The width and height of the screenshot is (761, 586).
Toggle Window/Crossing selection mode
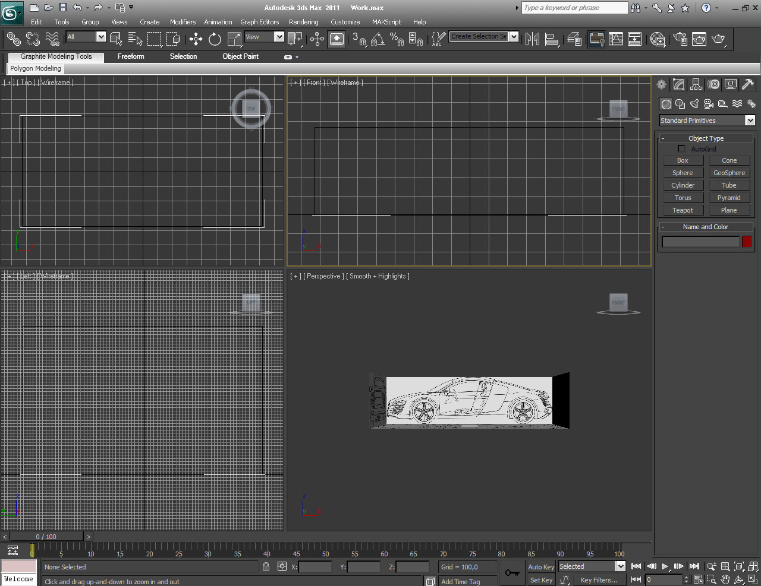tap(174, 39)
